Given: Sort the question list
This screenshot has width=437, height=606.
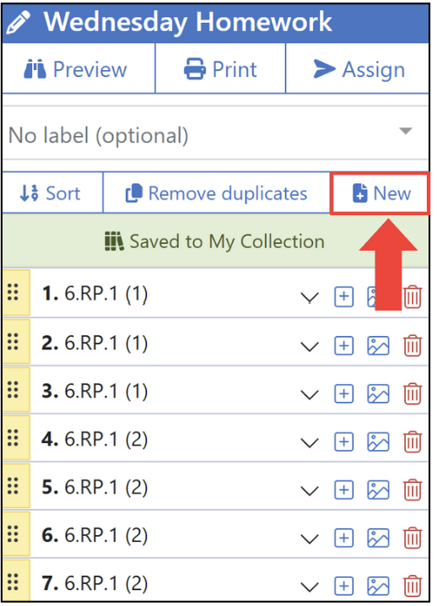Looking at the screenshot, I should pos(52,192).
